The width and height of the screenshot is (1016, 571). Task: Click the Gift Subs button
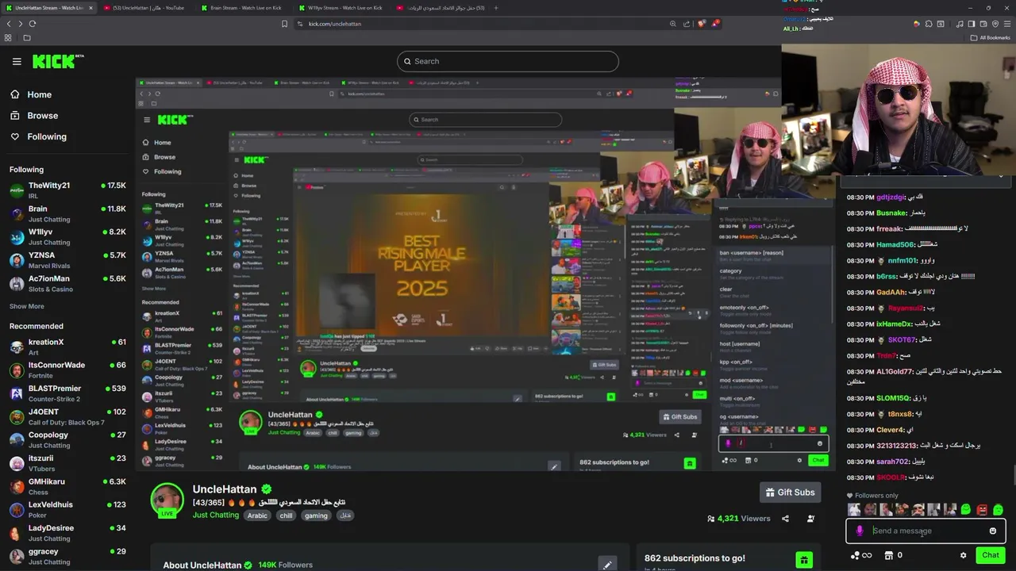click(x=790, y=492)
